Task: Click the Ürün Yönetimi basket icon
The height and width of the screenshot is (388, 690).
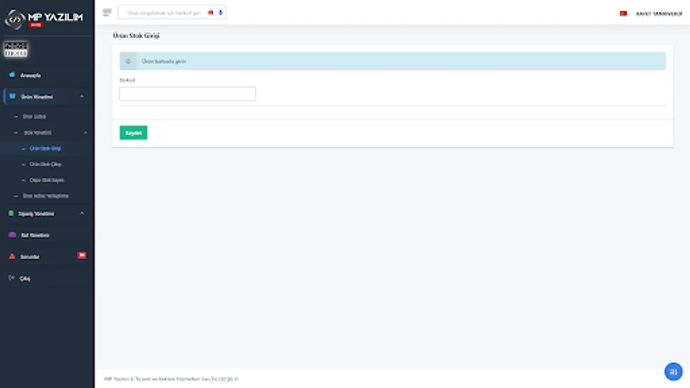Action: point(11,96)
